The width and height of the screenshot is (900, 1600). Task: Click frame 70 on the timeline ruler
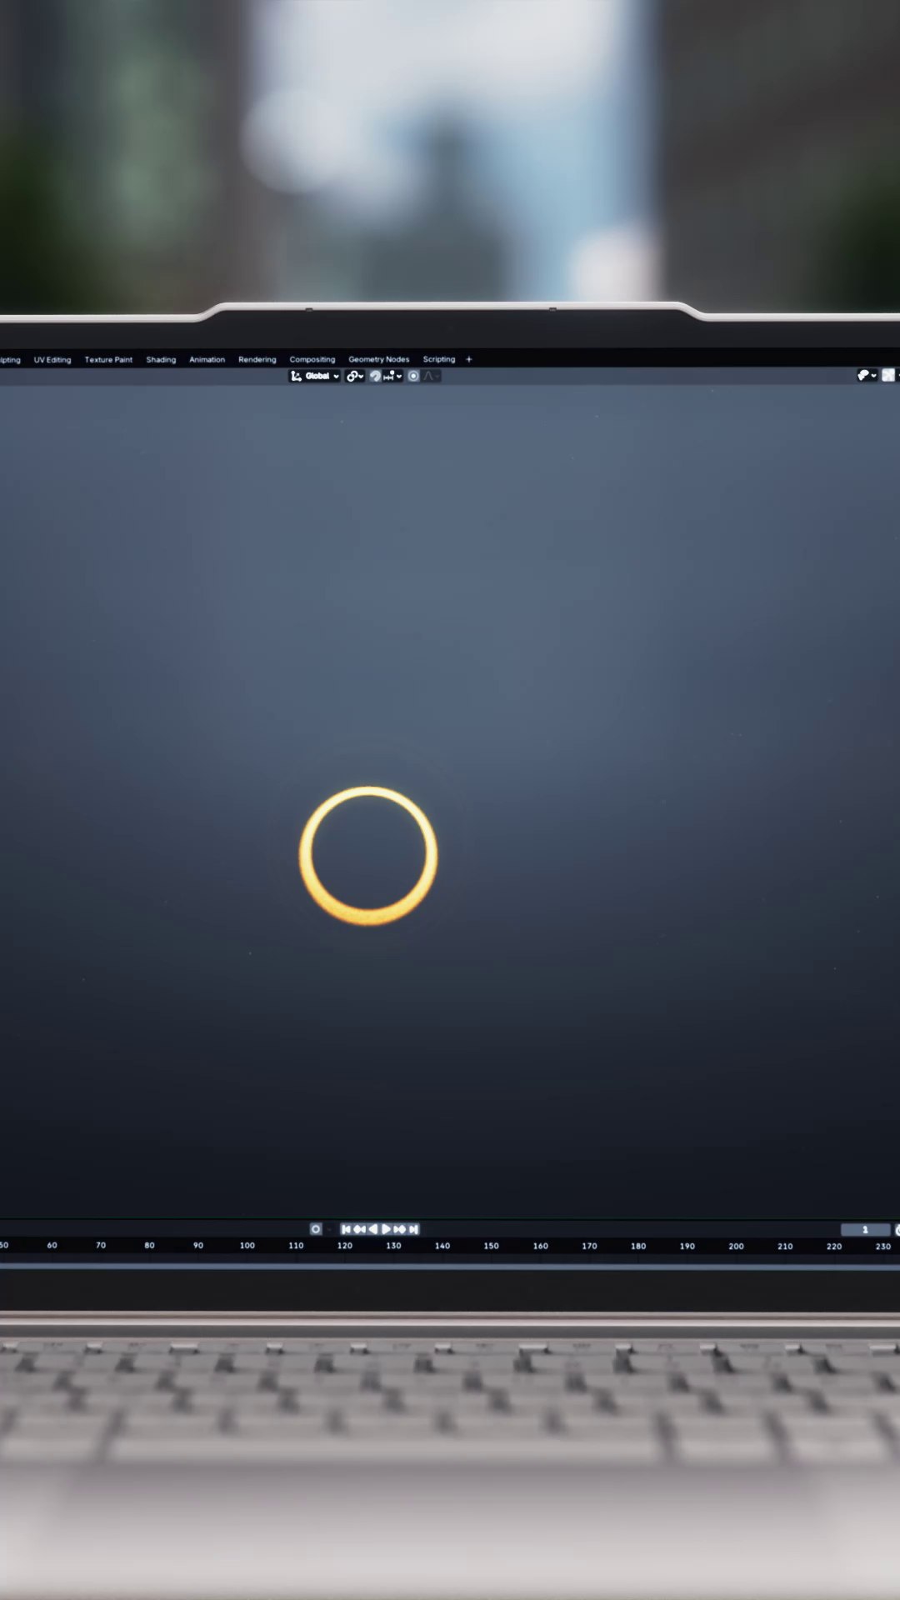coord(101,1245)
